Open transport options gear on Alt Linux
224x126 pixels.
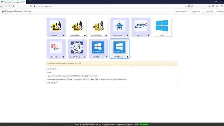(x=64, y=35)
